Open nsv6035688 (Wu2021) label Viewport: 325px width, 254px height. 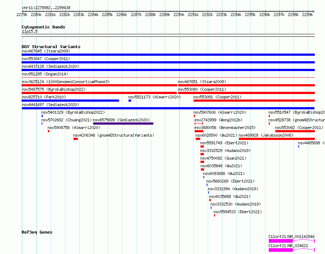coord(230,196)
